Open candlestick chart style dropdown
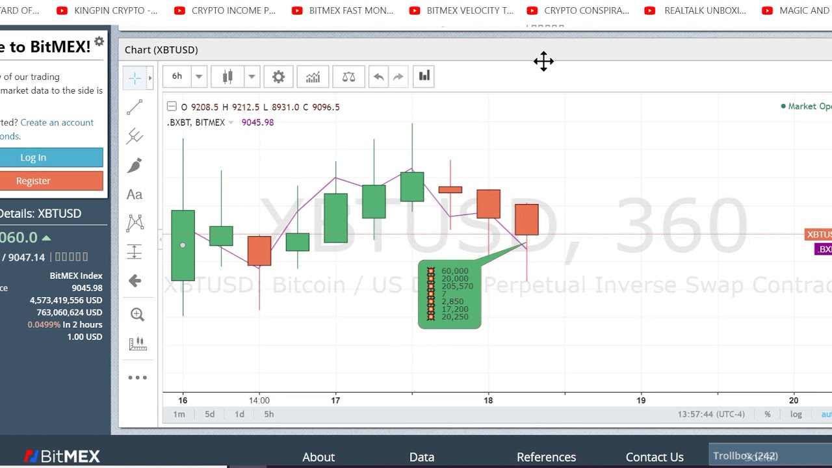The height and width of the screenshot is (468, 832). click(x=251, y=77)
